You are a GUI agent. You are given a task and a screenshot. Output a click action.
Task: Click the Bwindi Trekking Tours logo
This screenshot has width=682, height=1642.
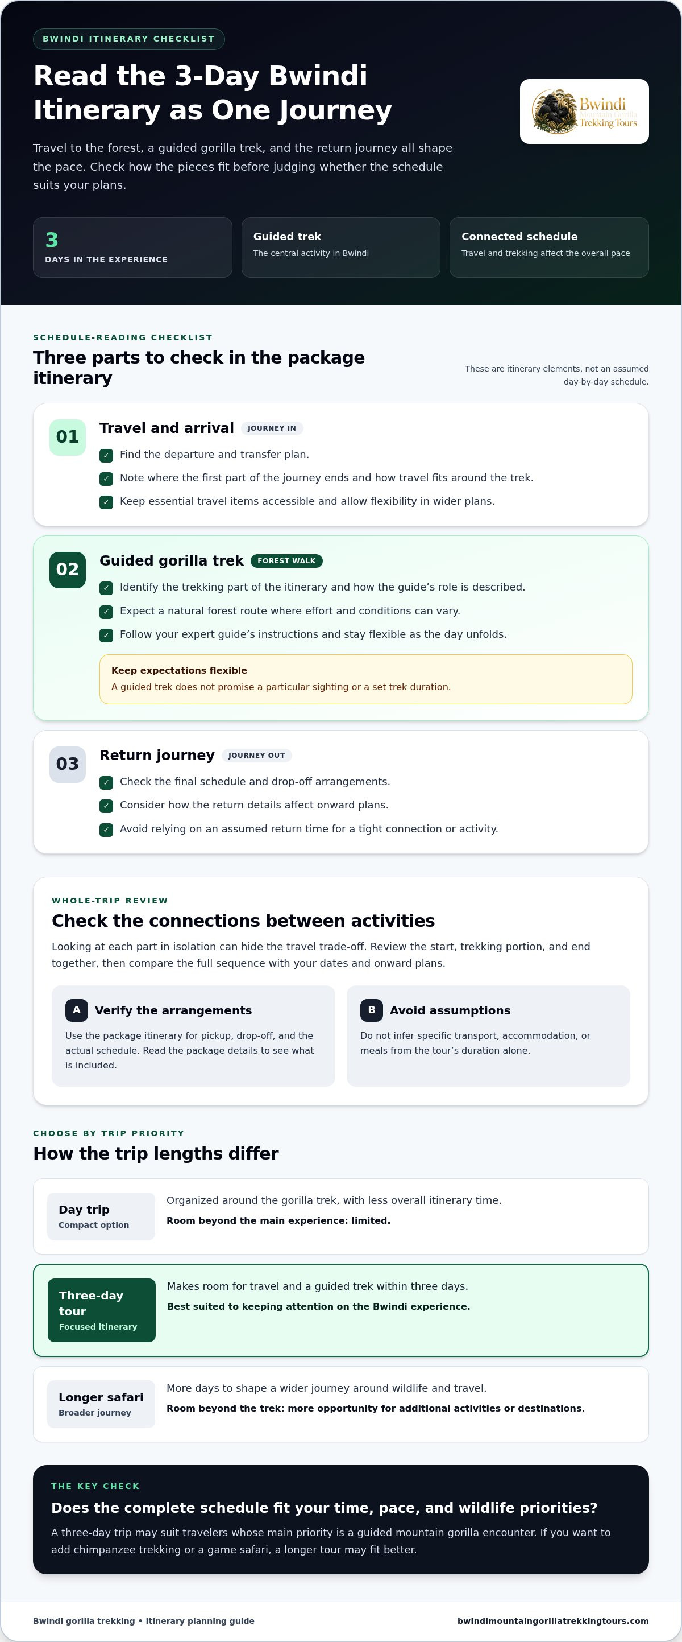click(x=584, y=112)
